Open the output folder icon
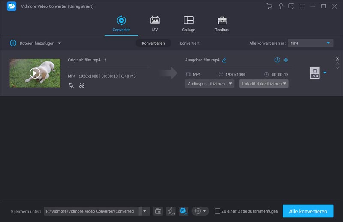 158,211
